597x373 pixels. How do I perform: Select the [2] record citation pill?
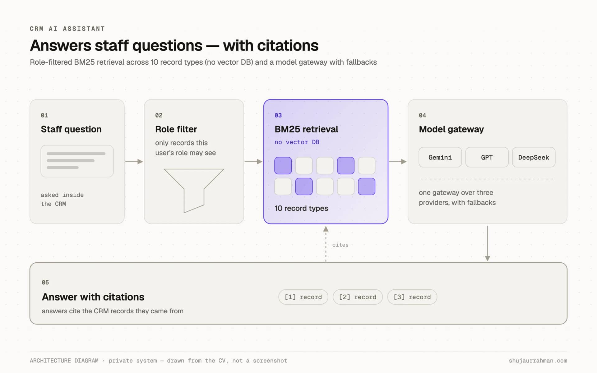(358, 297)
